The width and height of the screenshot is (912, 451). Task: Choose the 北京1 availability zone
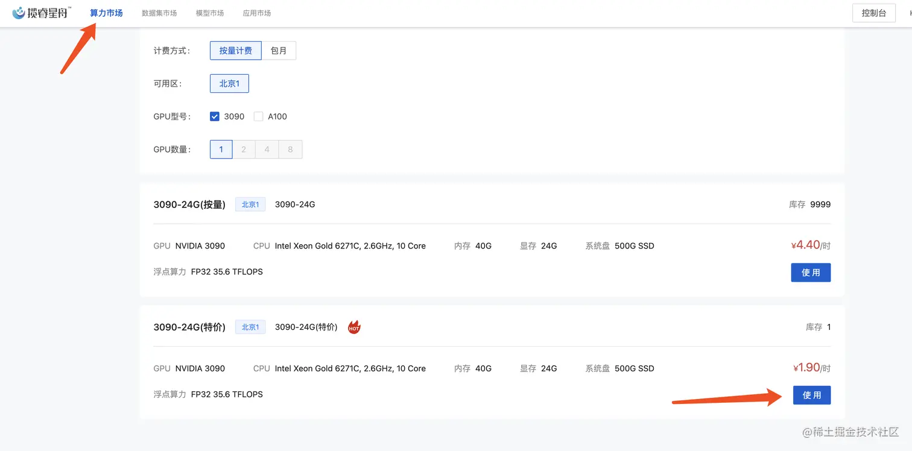229,83
